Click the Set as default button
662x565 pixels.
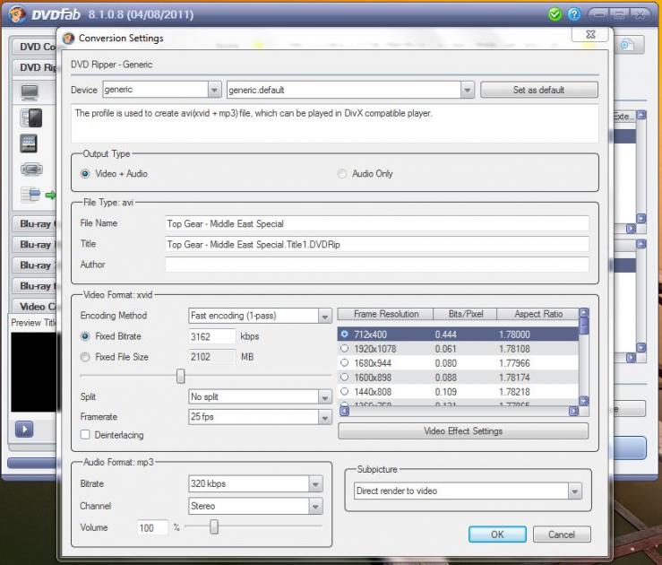coord(538,91)
